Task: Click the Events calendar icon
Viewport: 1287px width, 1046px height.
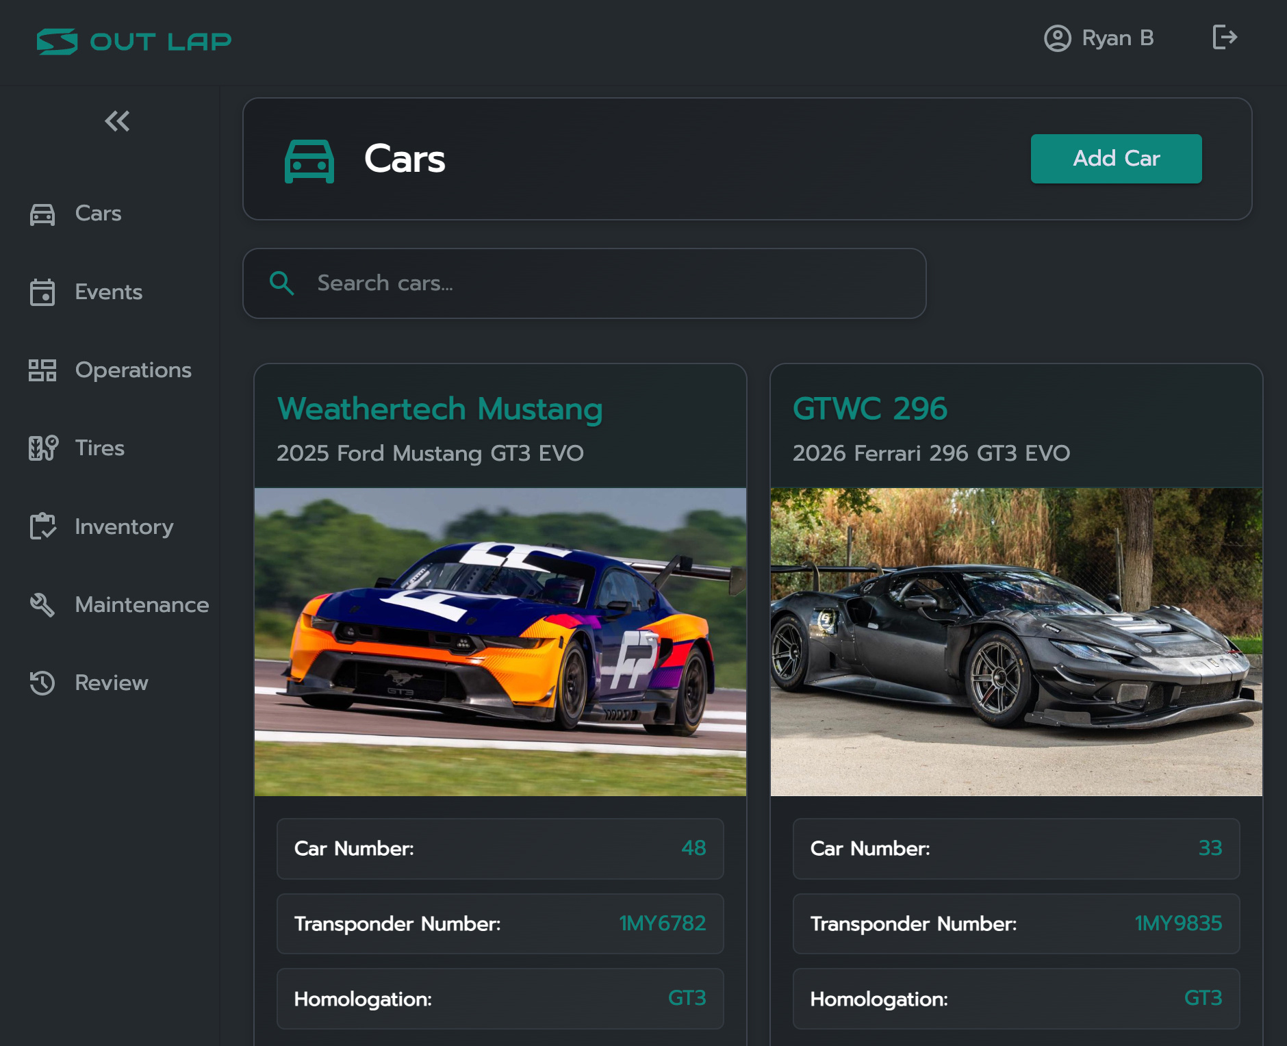Action: (42, 292)
